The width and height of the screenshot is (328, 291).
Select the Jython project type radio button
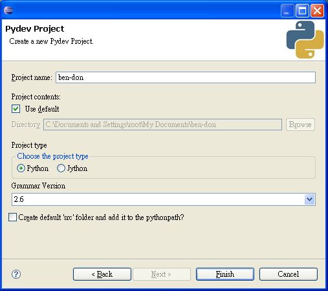pyautogui.click(x=61, y=168)
